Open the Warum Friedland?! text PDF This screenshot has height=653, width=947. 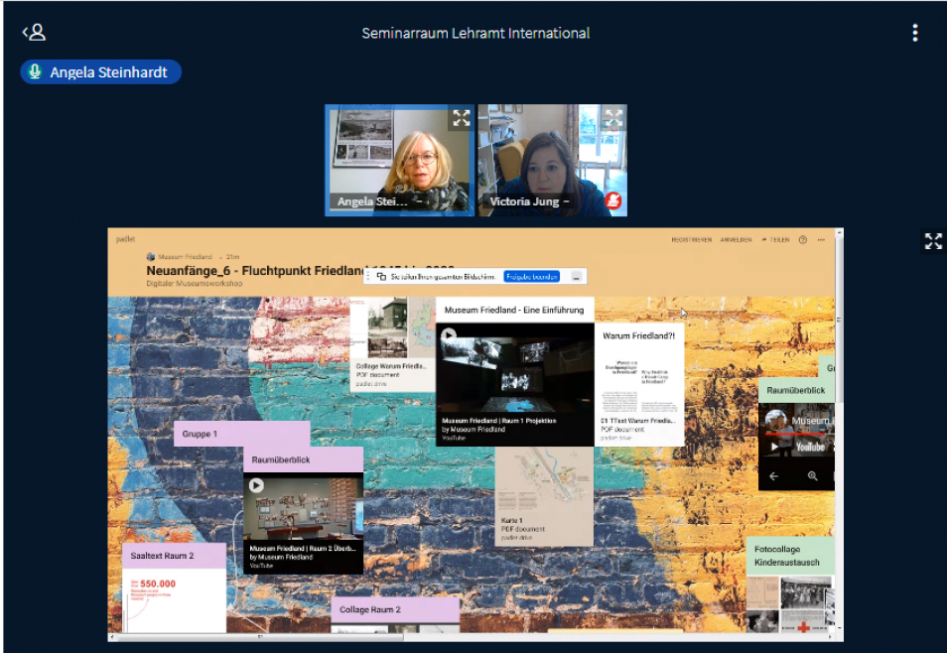(x=639, y=384)
